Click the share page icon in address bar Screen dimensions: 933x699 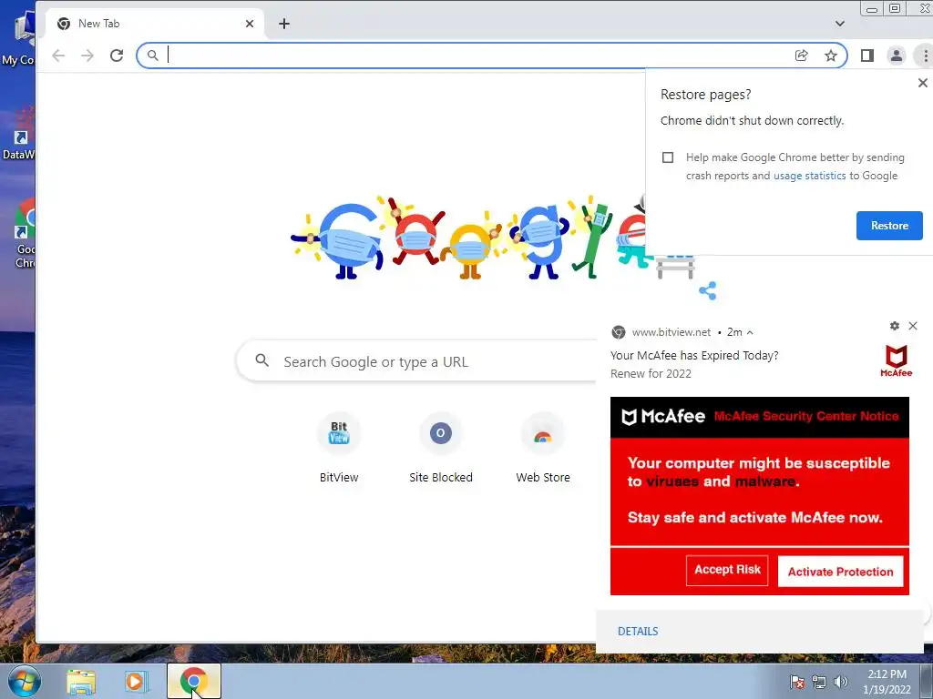(x=802, y=56)
